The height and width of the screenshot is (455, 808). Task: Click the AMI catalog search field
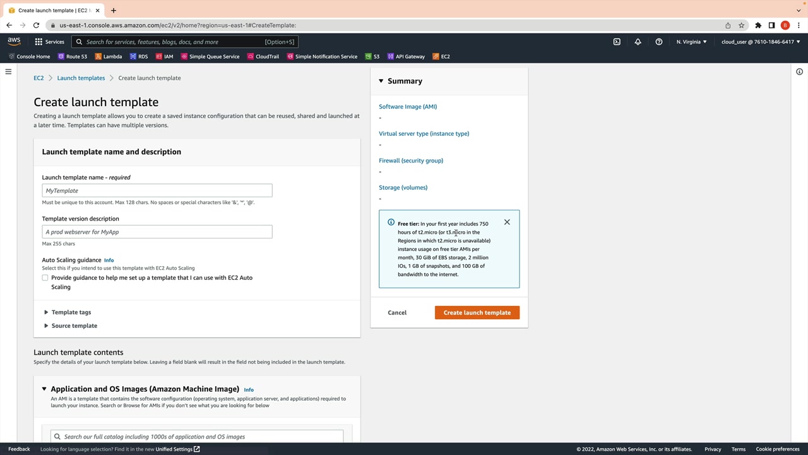[x=197, y=437]
